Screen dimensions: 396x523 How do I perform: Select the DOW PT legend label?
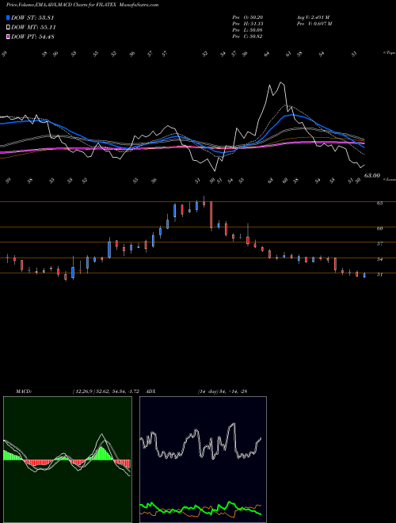click(x=32, y=36)
